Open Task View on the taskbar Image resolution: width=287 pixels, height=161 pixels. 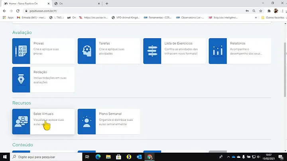(87, 157)
